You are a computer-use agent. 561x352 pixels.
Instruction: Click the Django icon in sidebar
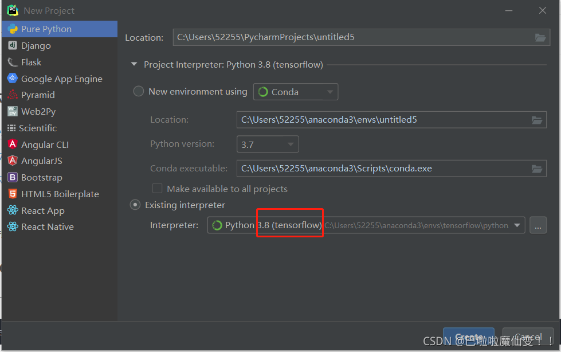coord(13,45)
